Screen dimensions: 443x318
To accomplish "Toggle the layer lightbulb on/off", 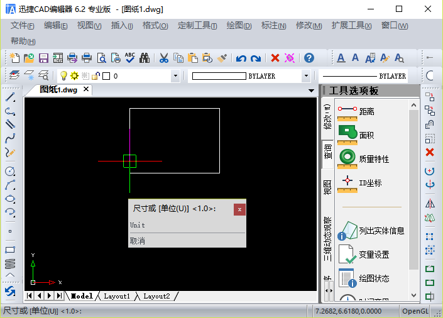I will [63, 76].
